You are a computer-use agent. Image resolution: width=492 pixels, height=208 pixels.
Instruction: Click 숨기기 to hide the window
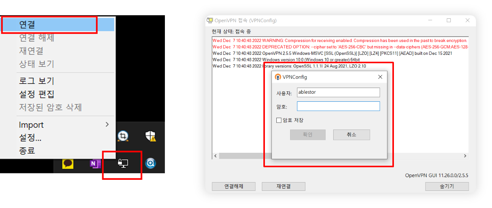[x=447, y=186]
